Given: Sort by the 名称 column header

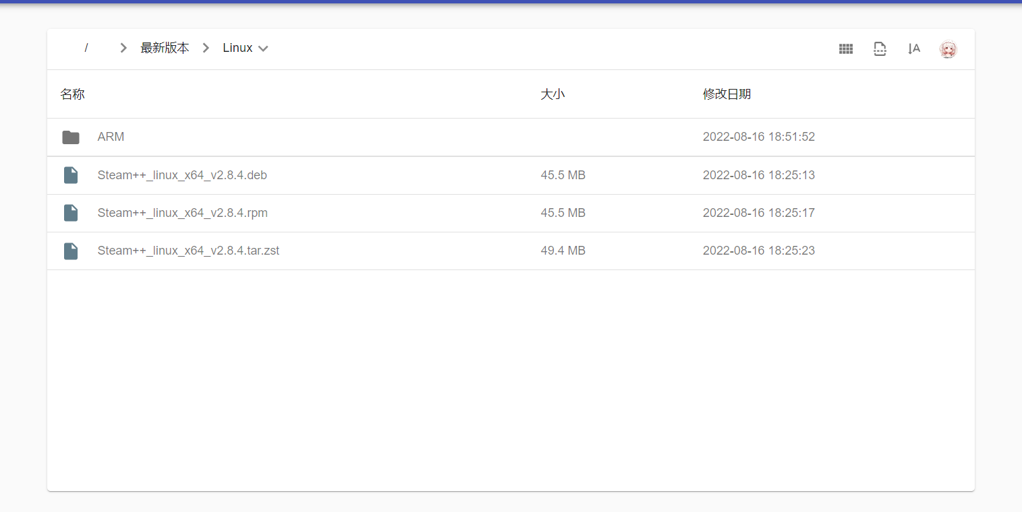Looking at the screenshot, I should click(72, 94).
